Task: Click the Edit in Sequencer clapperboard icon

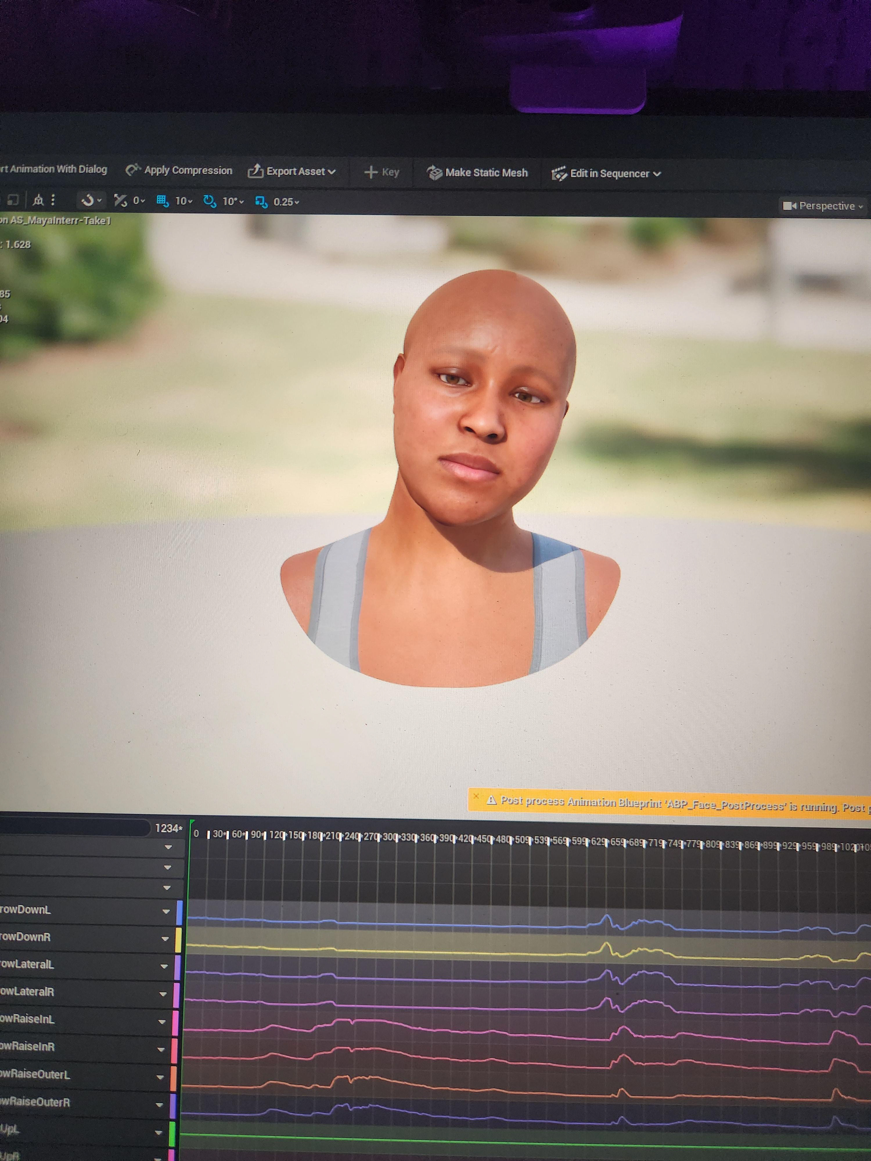Action: tap(559, 174)
